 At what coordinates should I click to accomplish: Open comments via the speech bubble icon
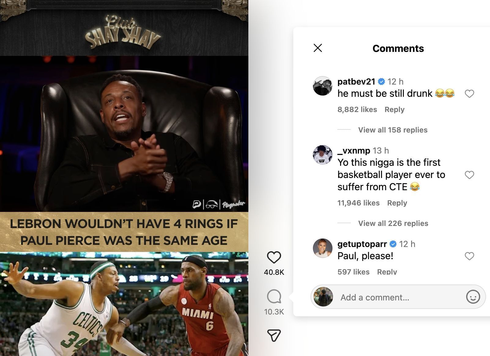[x=274, y=296]
